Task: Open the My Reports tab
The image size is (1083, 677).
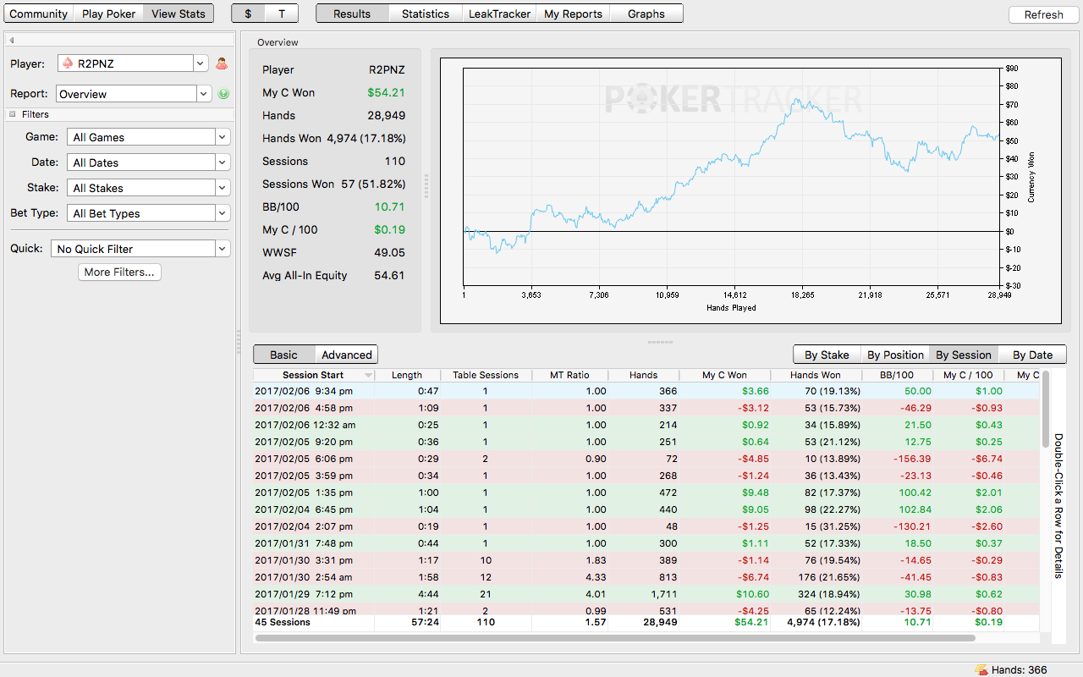Action: (573, 14)
